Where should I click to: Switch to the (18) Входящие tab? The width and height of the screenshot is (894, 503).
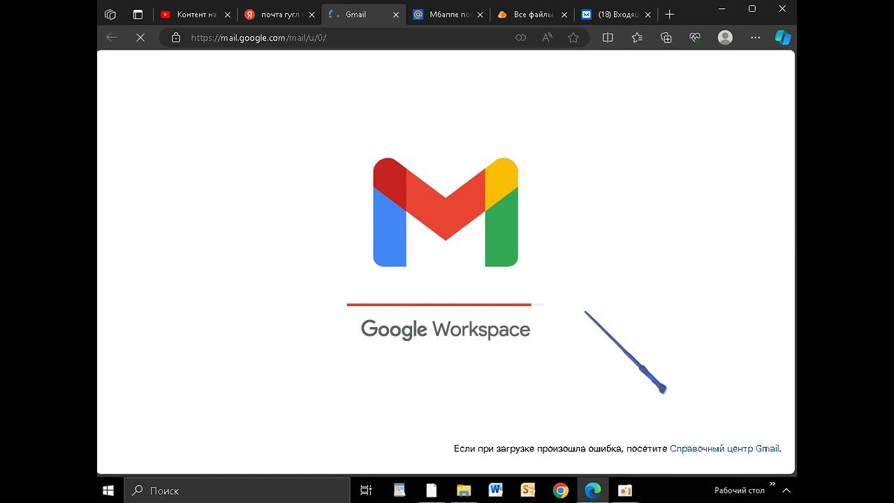point(616,14)
